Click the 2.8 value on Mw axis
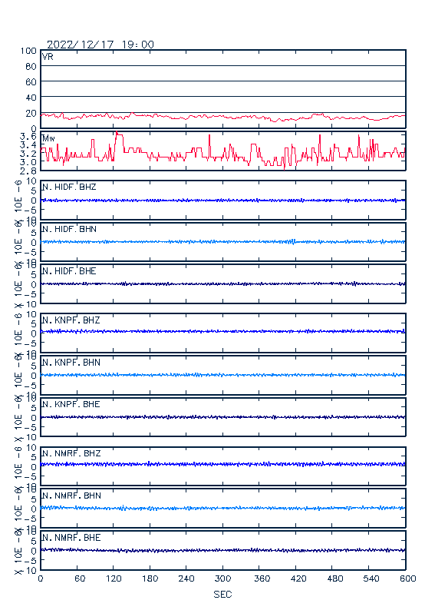Screen dimensions: 425x600 28,171
